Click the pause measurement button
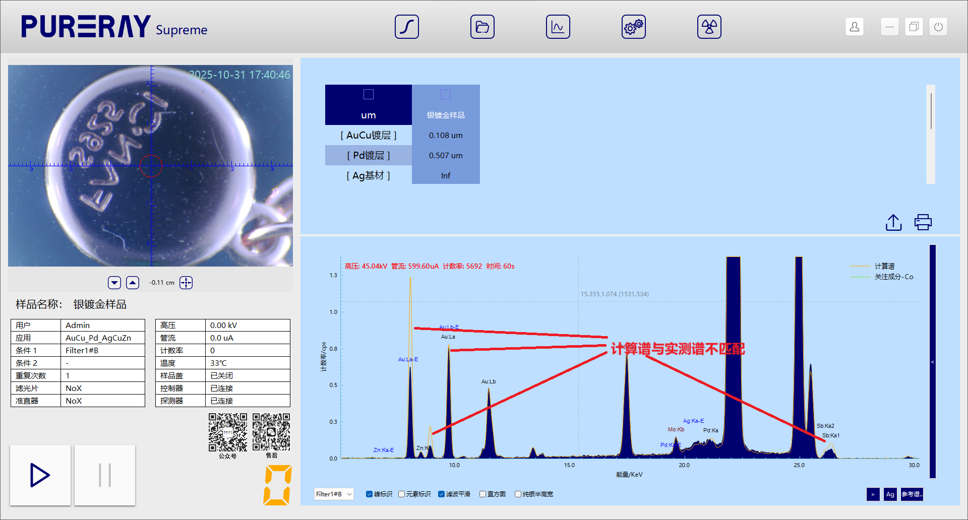968x520 pixels. point(105,475)
